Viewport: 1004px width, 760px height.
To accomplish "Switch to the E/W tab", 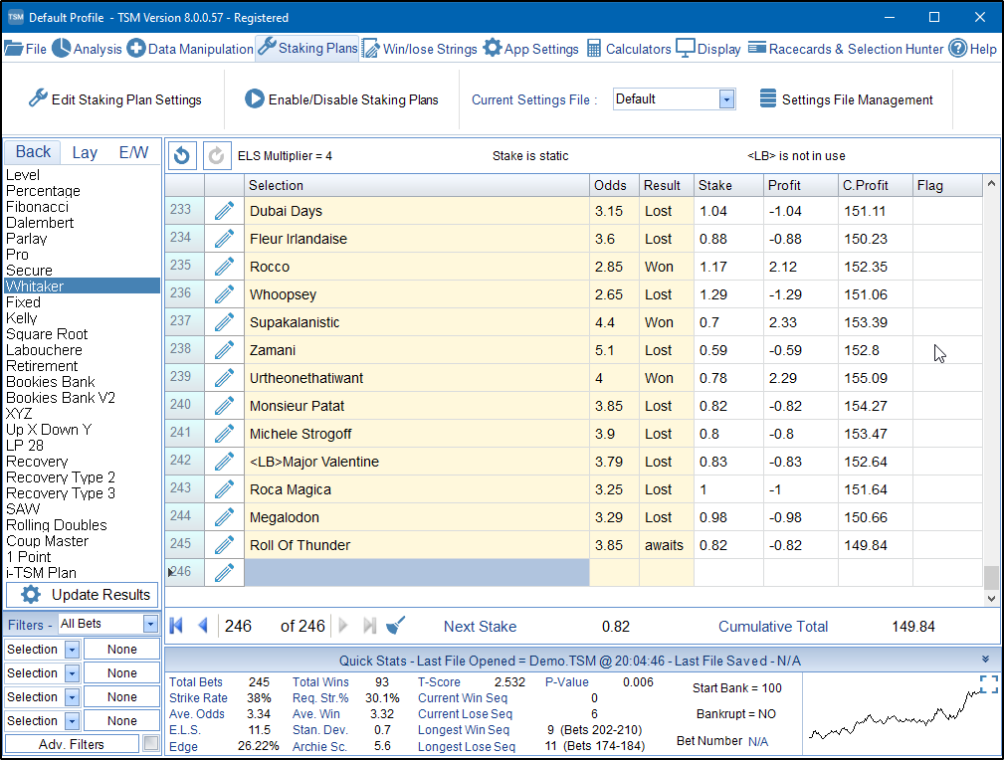I will [x=133, y=152].
